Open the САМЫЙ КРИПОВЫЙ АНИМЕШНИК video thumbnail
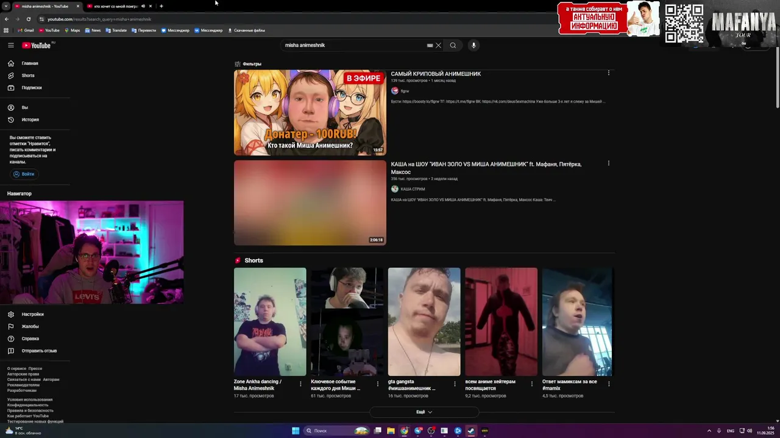The height and width of the screenshot is (438, 780). [x=310, y=113]
